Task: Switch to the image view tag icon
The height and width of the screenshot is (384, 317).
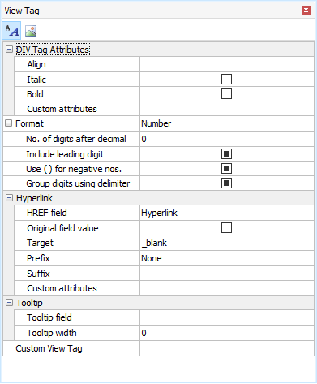Action: tap(31, 31)
